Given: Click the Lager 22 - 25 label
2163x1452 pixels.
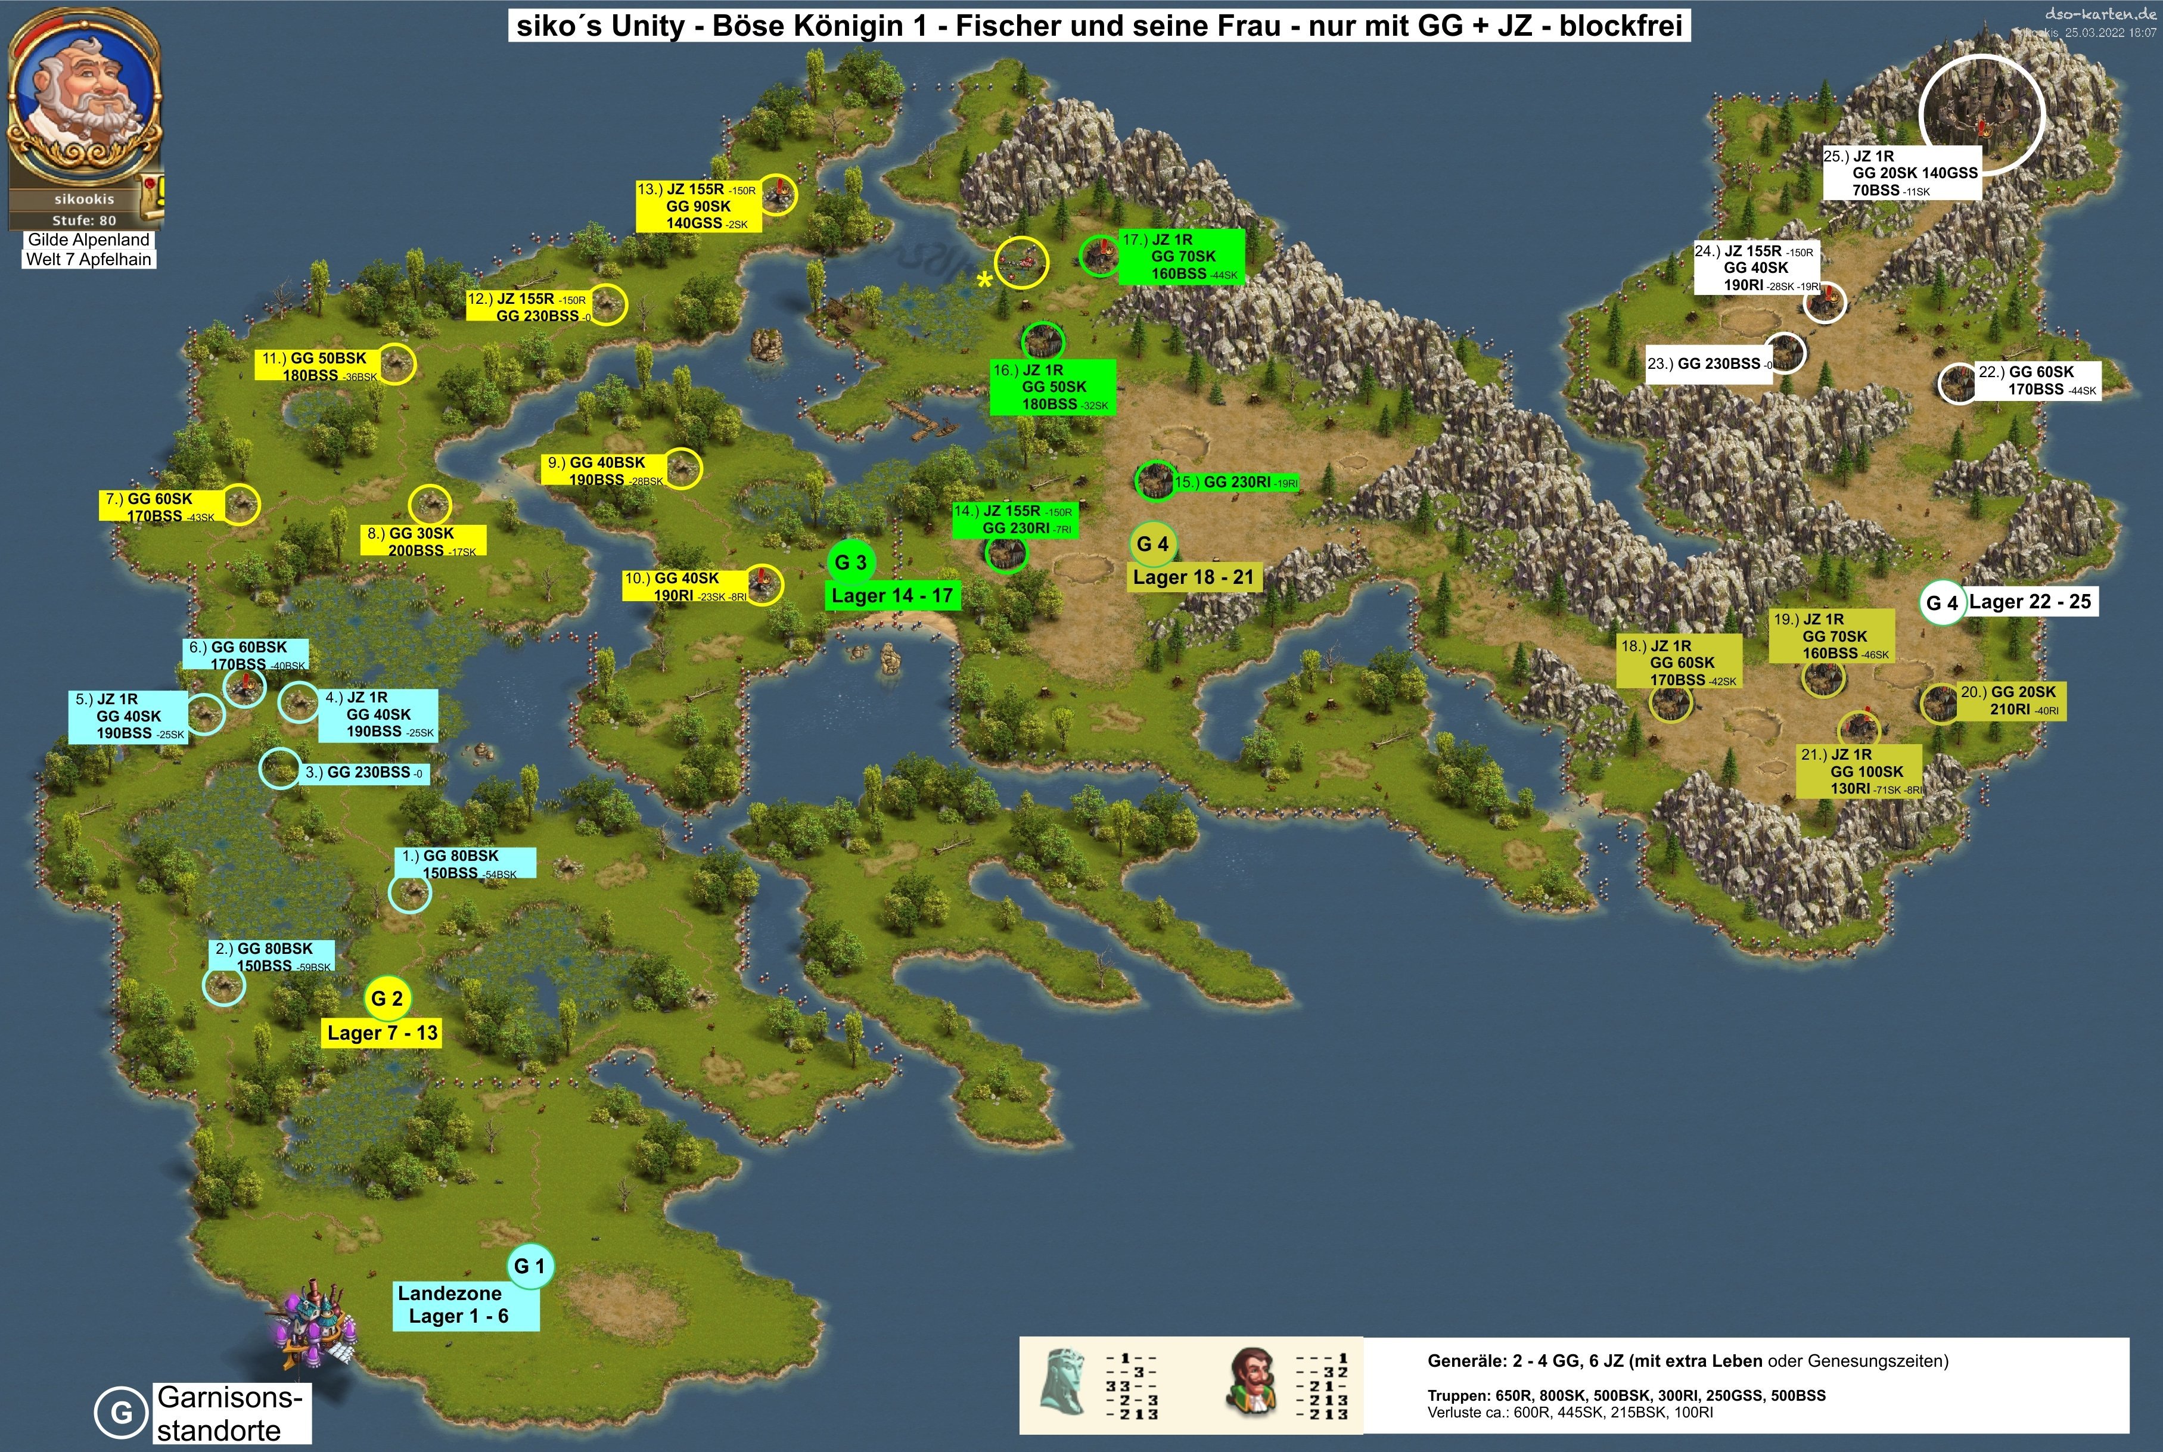Looking at the screenshot, I should click(2030, 602).
